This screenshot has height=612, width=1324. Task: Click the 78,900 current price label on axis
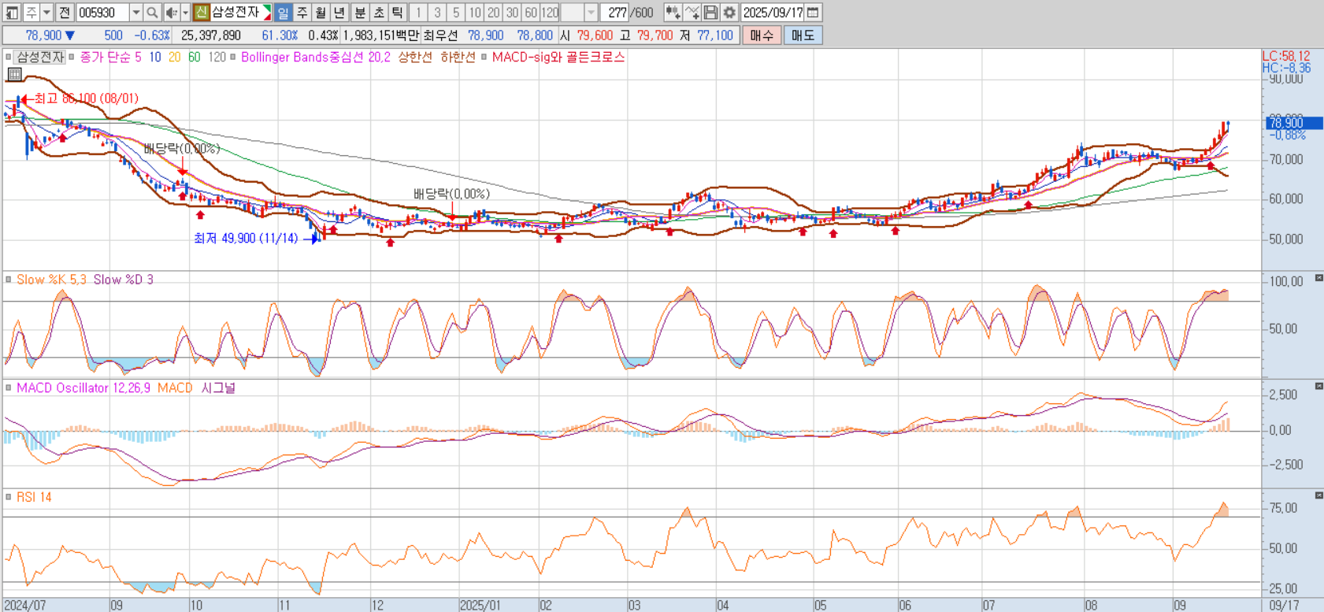(1293, 123)
